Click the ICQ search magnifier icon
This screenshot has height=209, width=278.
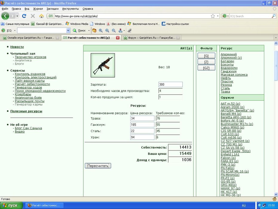pos(274,16)
